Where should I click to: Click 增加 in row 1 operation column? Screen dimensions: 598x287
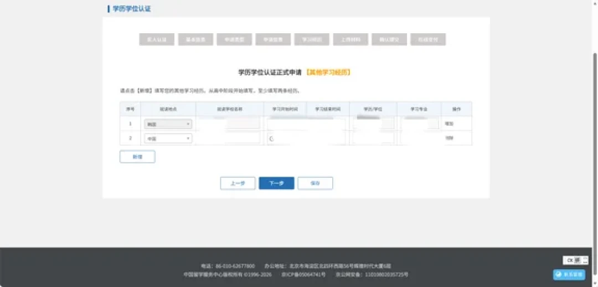(x=448, y=124)
